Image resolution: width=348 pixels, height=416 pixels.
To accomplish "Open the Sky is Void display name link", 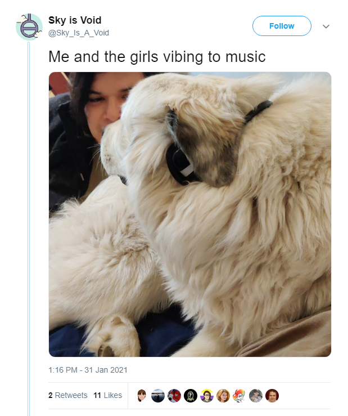I will [75, 20].
